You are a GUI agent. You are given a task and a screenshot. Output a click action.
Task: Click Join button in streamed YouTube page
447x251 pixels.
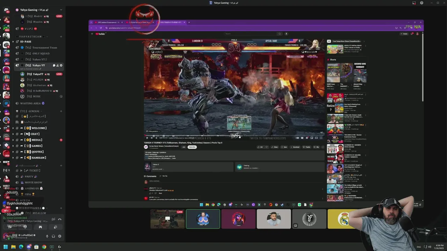[184, 147]
